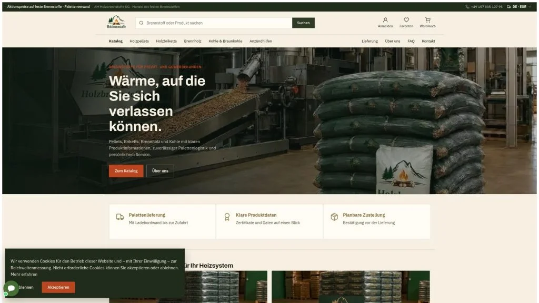Click the certificate ribbon icon for Klare Produktdaten

pyautogui.click(x=227, y=217)
